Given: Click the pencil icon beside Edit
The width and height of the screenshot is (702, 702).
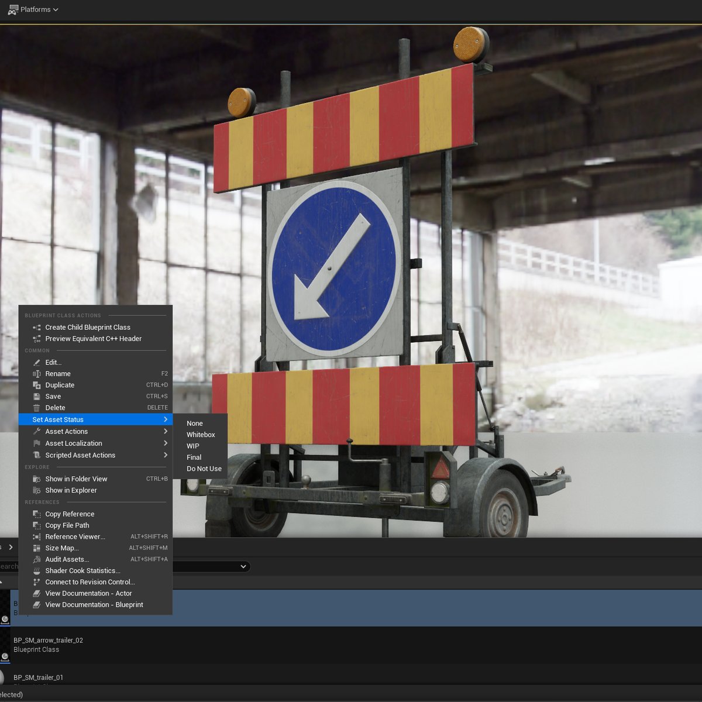Looking at the screenshot, I should point(37,363).
